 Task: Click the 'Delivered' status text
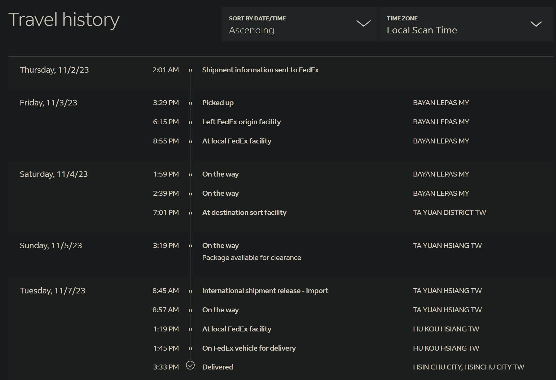(218, 367)
